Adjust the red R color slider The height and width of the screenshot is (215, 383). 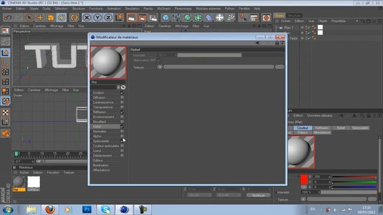click(x=354, y=177)
